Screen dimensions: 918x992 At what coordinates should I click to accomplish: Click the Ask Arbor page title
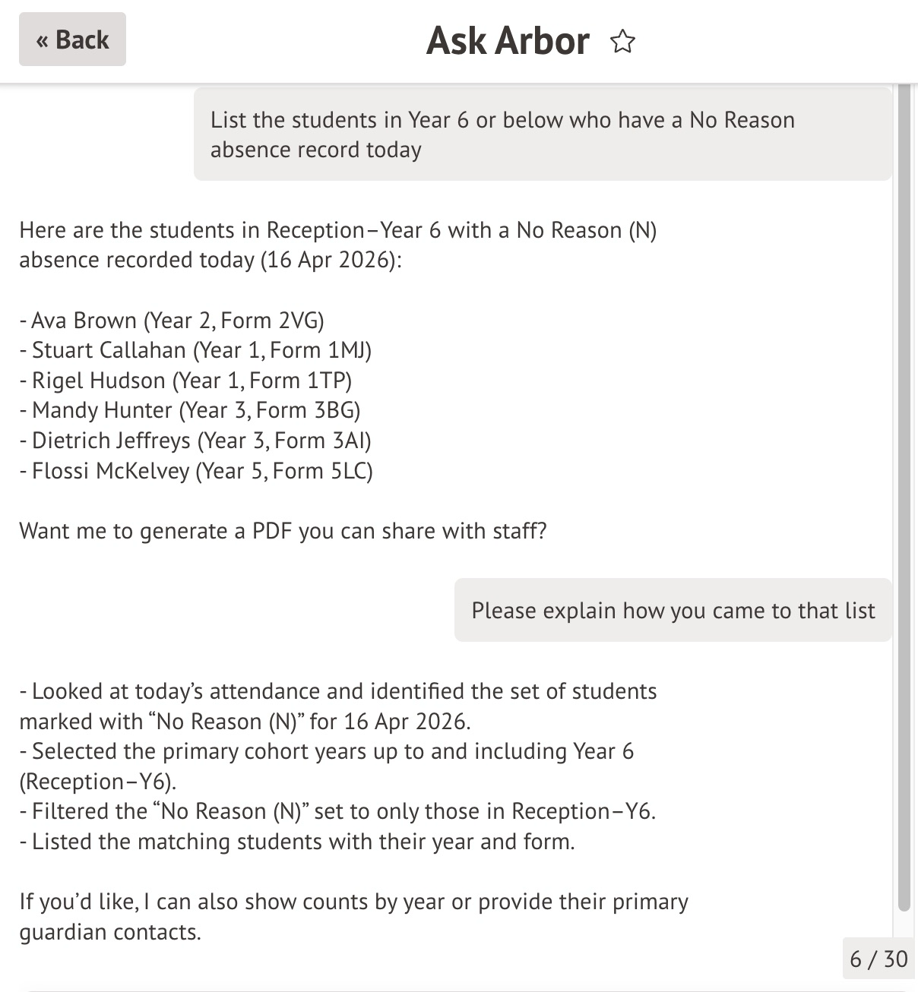click(x=508, y=41)
